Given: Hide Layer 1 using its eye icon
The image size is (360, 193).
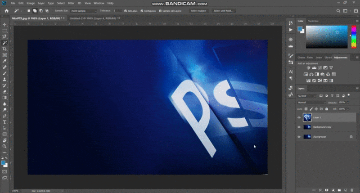Looking at the screenshot, I should [299, 117].
